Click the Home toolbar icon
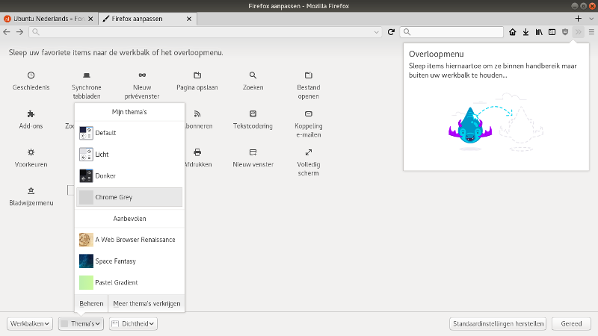The width and height of the screenshot is (598, 336). click(512, 32)
